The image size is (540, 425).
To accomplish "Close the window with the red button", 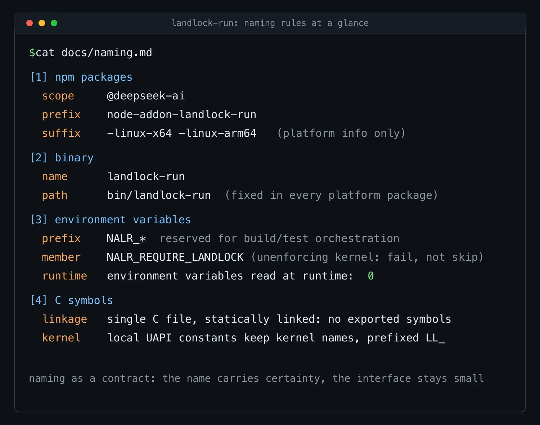I will [x=30, y=23].
